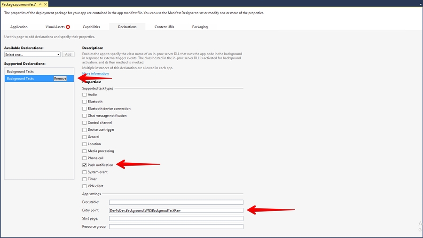Click the More information link
The height and width of the screenshot is (238, 423).
[x=95, y=73]
